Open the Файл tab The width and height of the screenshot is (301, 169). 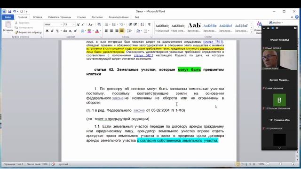tap(8, 17)
